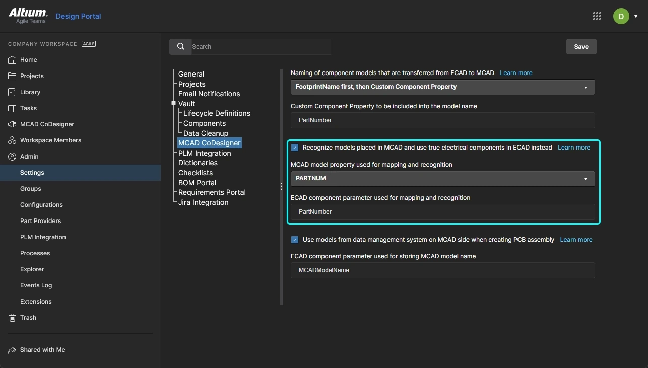Screen dimensions: 648x368
Task: Open the Library section
Action: [30, 92]
